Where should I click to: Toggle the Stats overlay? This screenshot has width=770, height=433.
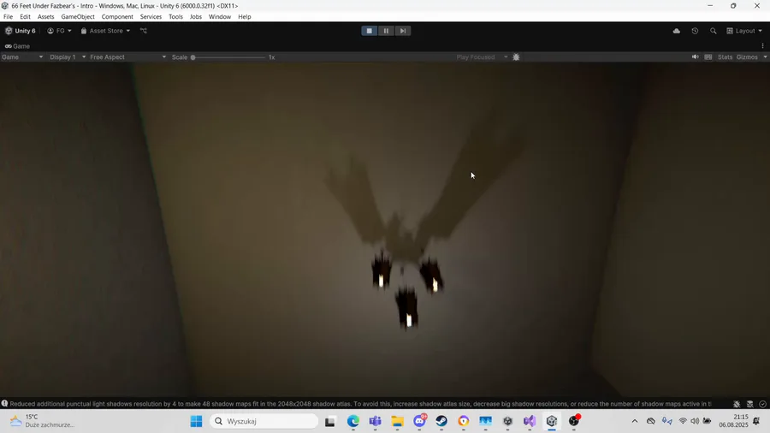(725, 57)
